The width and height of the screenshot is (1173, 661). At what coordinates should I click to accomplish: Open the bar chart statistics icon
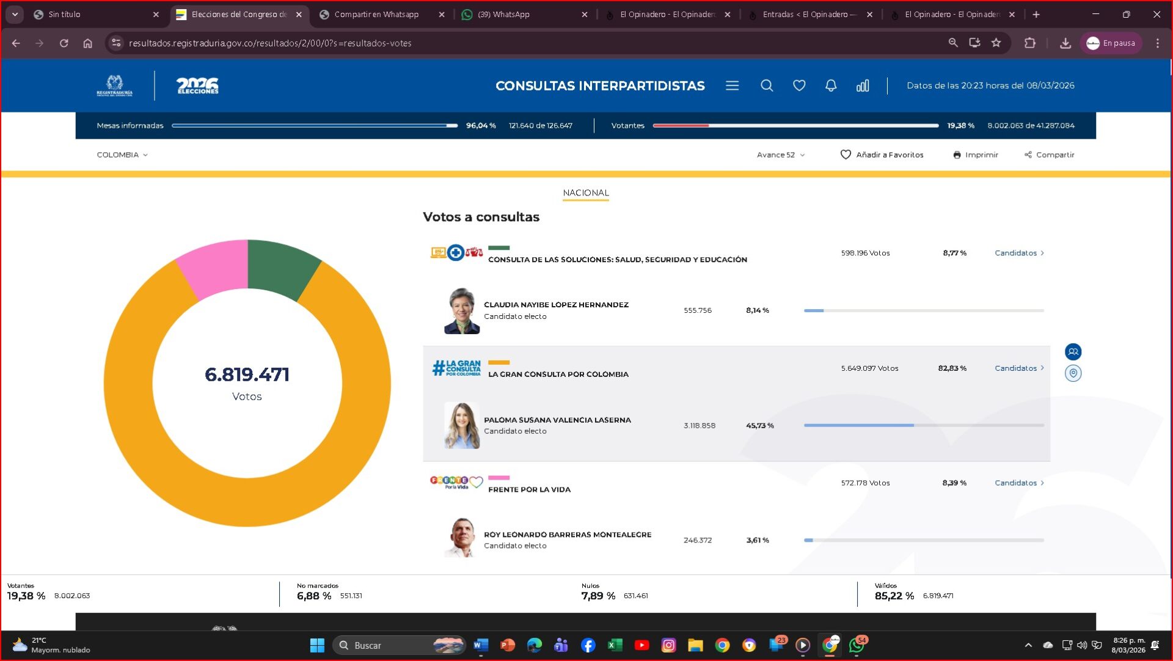coord(863,86)
